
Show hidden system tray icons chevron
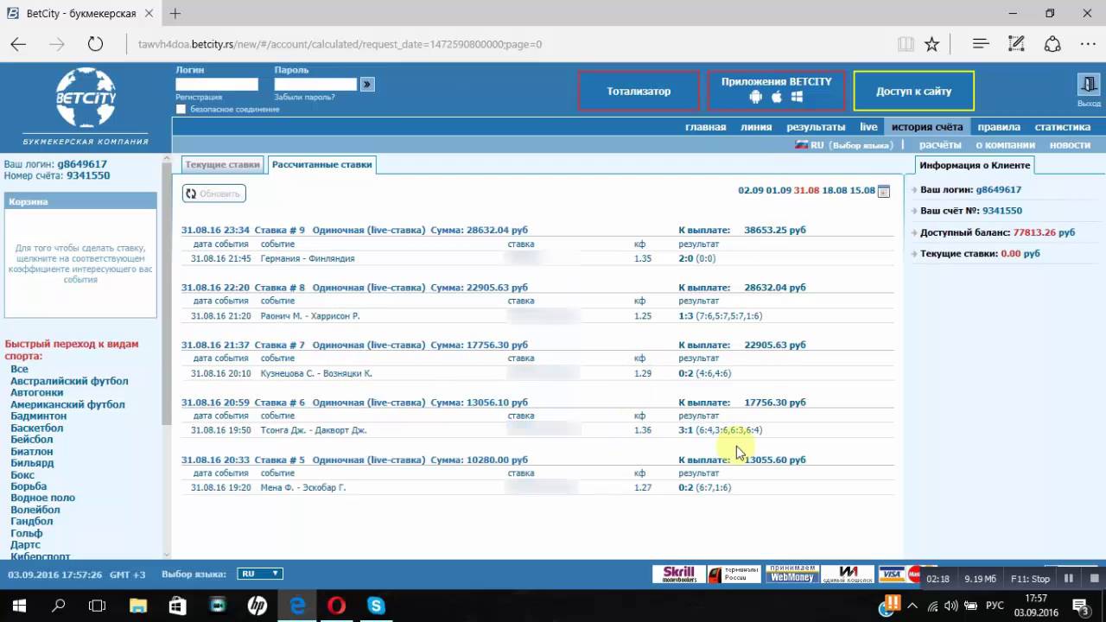click(912, 606)
